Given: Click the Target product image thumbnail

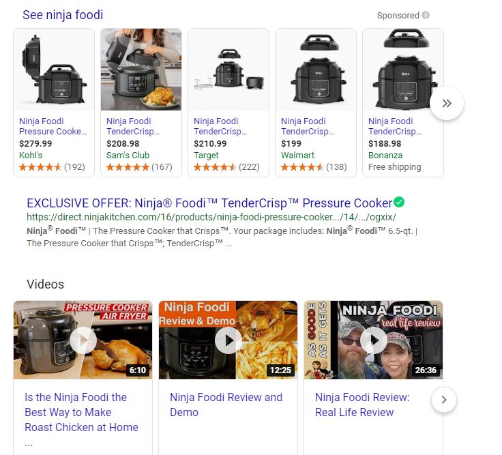Looking at the screenshot, I should click(228, 70).
